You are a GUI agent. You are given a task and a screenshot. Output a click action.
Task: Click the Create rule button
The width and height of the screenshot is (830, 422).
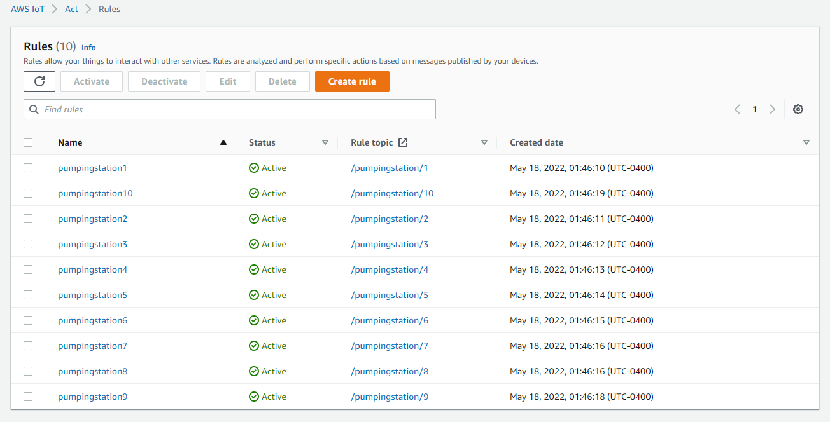(352, 81)
